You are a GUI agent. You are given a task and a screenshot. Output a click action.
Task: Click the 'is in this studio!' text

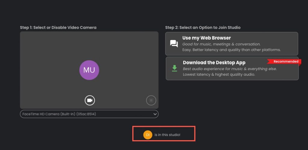coord(167,135)
